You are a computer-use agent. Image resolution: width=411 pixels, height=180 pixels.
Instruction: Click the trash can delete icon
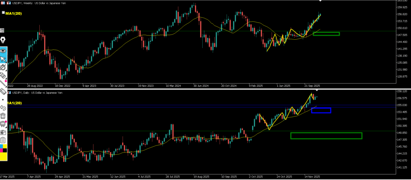point(3,115)
